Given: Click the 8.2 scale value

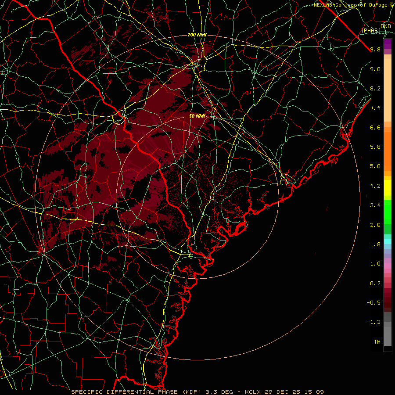Looking at the screenshot, I should point(375,88).
